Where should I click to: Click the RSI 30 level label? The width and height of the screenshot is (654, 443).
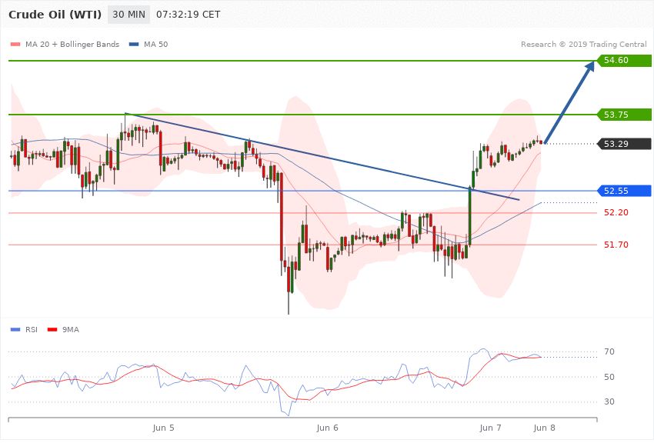[x=609, y=401]
